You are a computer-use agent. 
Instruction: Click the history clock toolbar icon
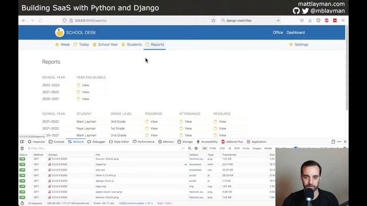tap(318, 21)
